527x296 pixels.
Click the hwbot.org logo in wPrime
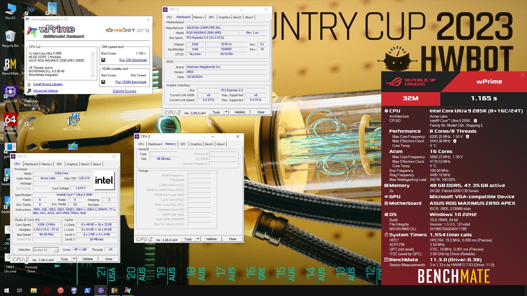click(128, 30)
